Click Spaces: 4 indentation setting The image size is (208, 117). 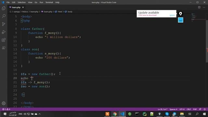point(173,110)
